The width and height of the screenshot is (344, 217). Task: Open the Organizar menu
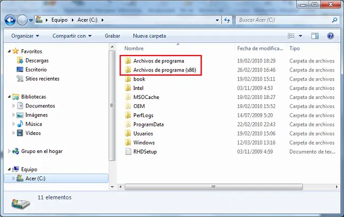click(x=25, y=36)
